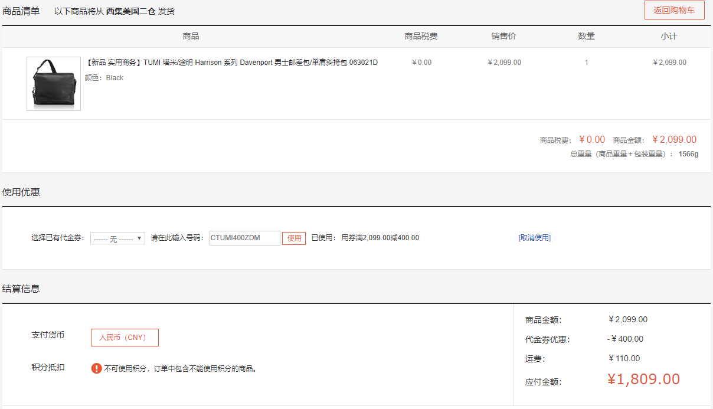Click the 返回购物车 button

[674, 11]
